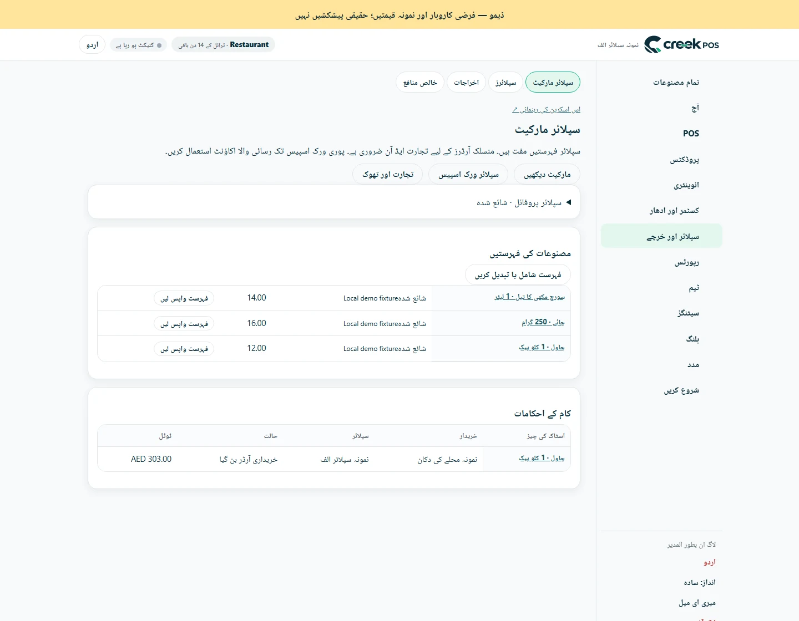Screen dimensions: 799x621
Task: Open the سورج مکھی کا تیل · 1 لیٹر listing
Action: (529, 297)
